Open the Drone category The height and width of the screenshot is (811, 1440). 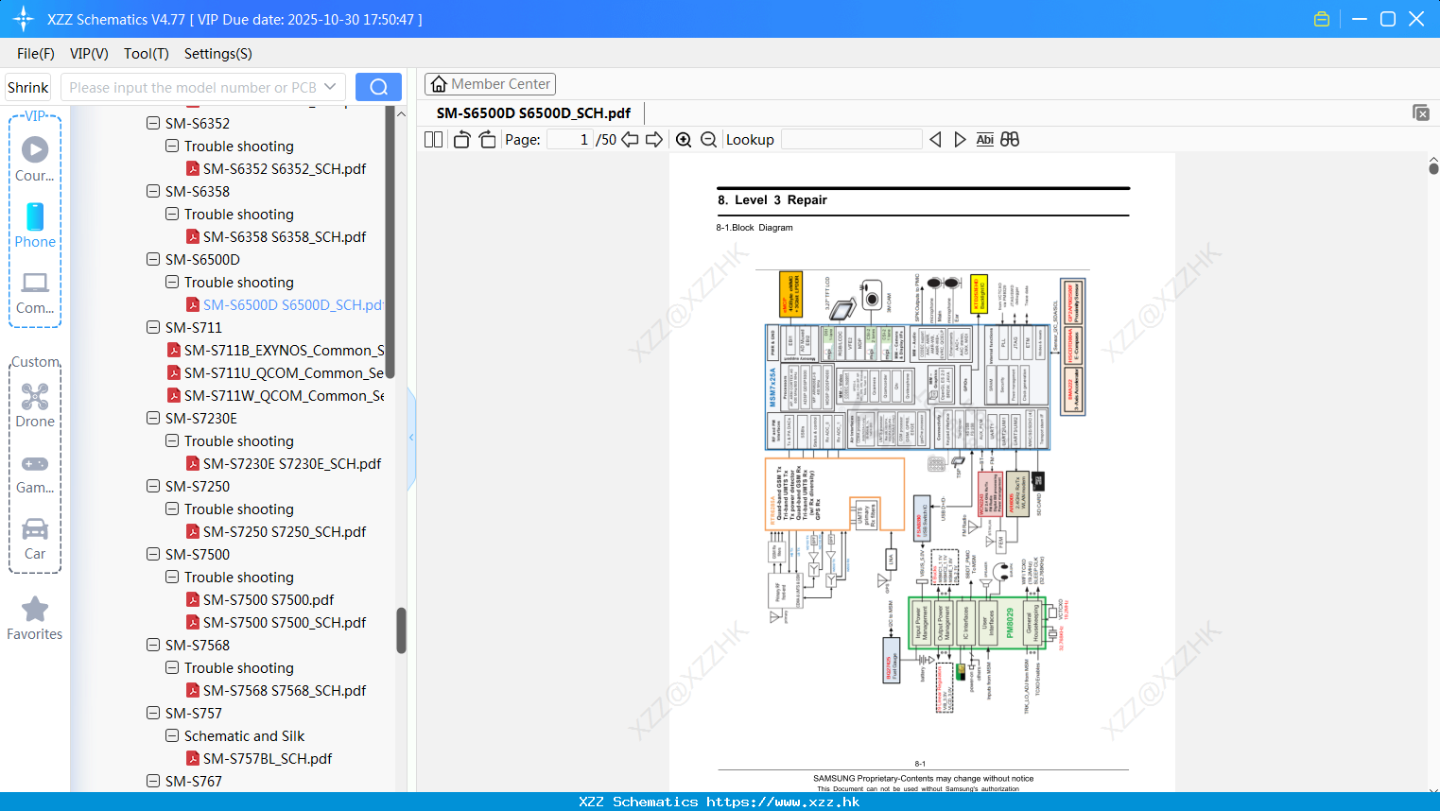[35, 405]
